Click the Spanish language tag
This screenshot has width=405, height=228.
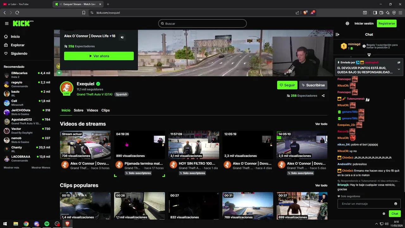[x=121, y=94]
